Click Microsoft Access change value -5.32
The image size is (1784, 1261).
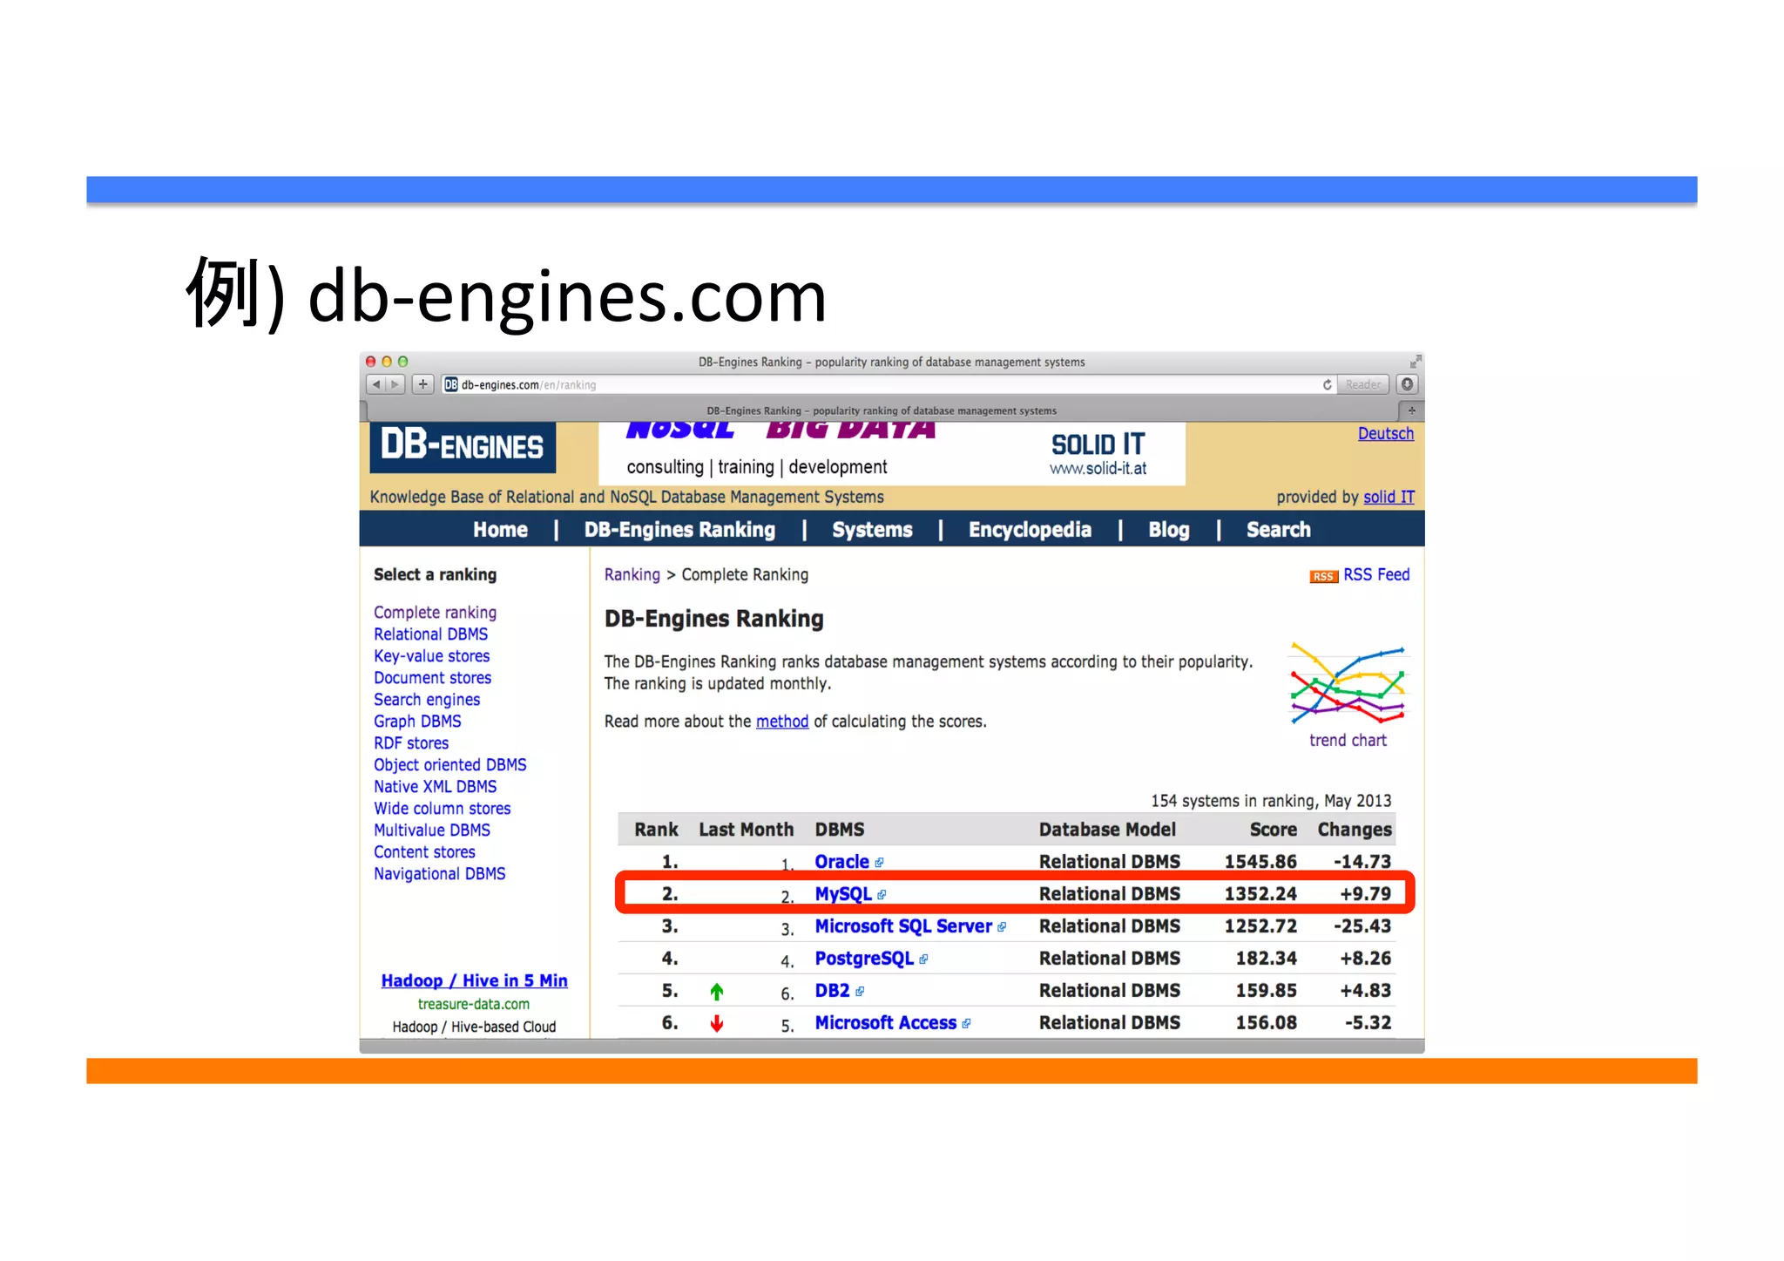coord(1368,1023)
